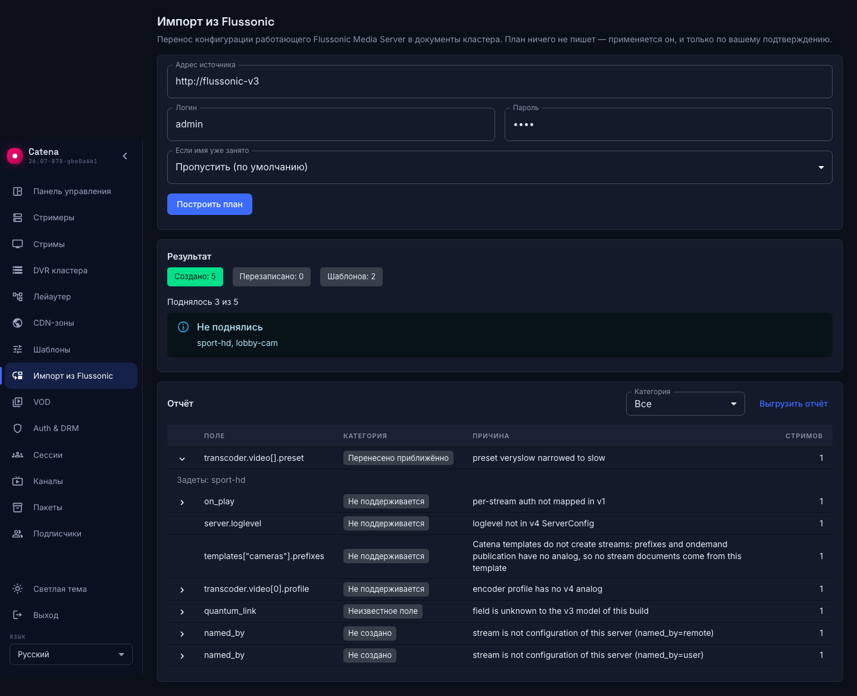
Task: Focus the Логин input field
Action: [331, 124]
